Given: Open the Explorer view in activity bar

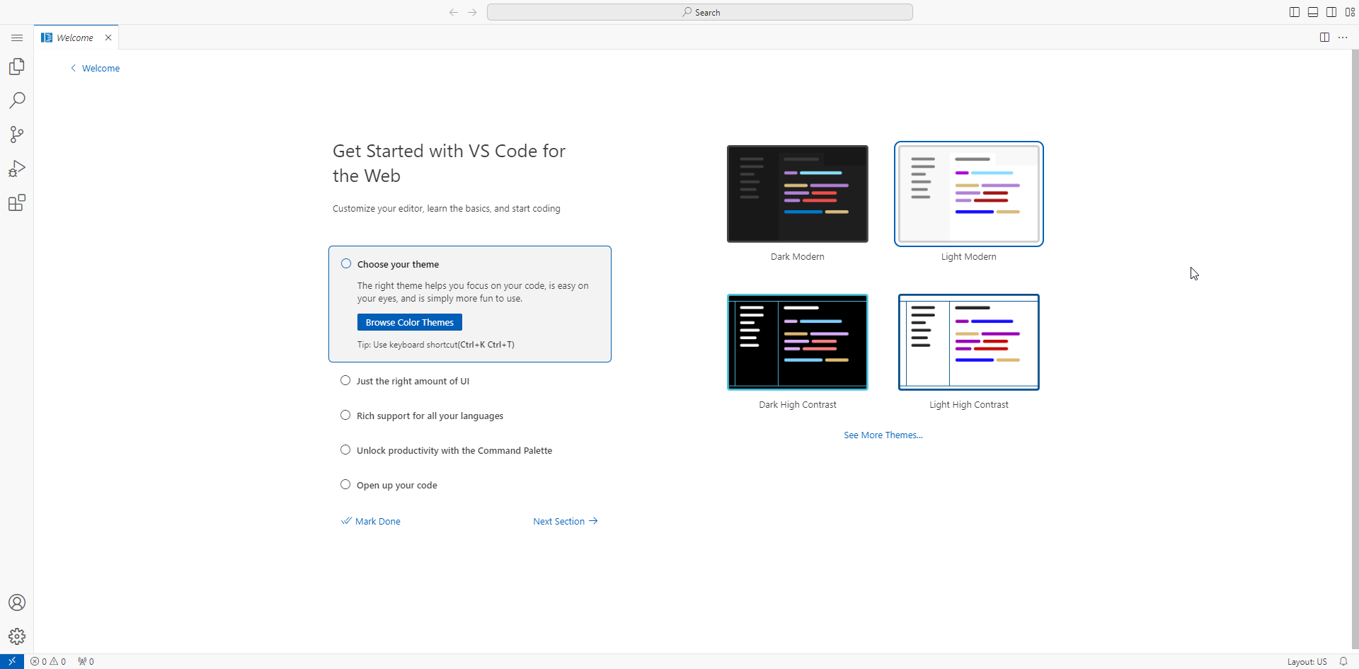Looking at the screenshot, I should click(17, 67).
